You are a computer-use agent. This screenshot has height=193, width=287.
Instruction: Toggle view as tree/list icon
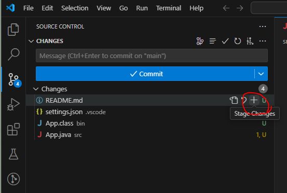212,41
